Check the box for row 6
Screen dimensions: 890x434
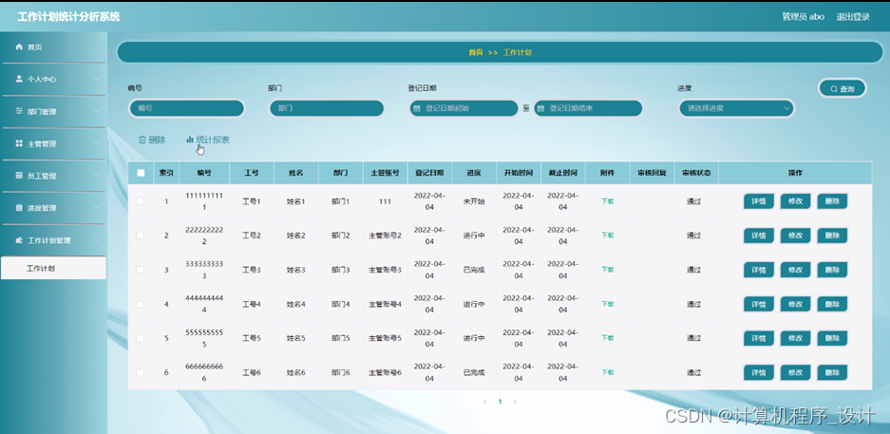point(141,372)
